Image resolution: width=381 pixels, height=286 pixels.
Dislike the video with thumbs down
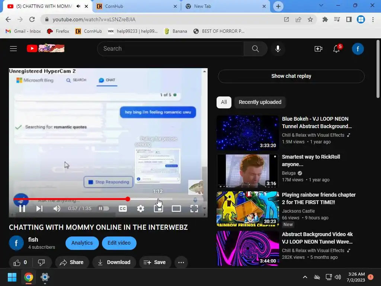pos(42,263)
